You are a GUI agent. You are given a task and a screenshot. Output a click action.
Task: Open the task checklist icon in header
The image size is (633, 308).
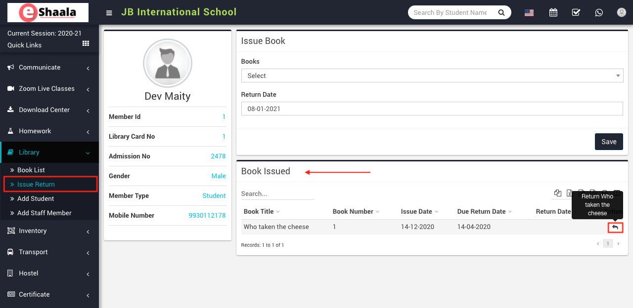click(x=576, y=12)
